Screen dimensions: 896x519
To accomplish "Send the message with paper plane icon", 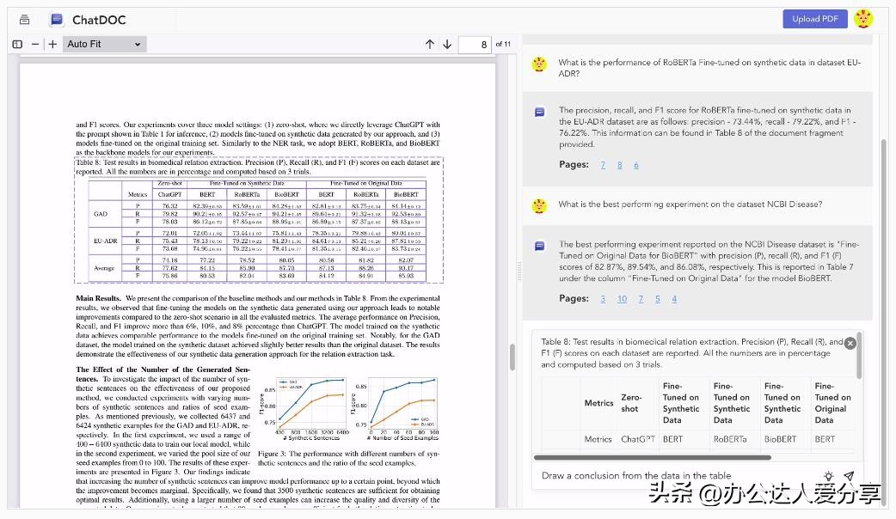I will click(x=850, y=475).
